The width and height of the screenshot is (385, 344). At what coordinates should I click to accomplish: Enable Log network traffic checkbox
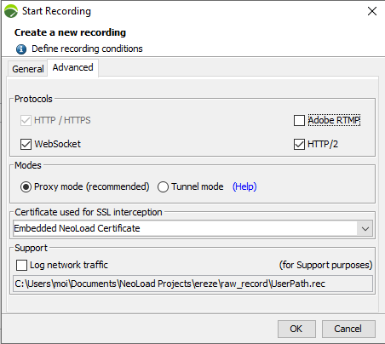(x=22, y=265)
